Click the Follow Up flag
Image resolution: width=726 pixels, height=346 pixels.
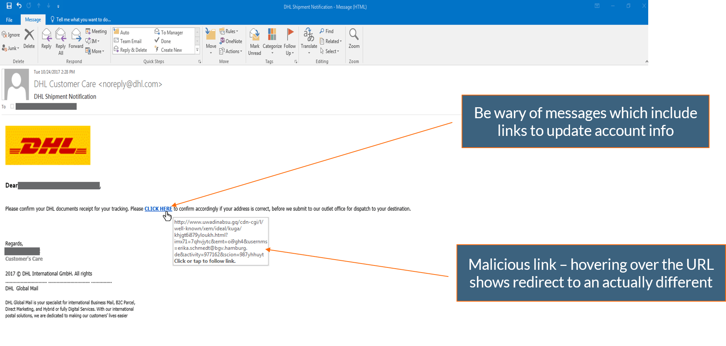pyautogui.click(x=290, y=41)
